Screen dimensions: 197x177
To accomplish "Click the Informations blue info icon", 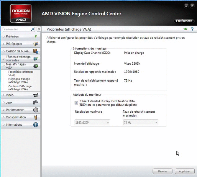I will pyautogui.click(x=36, y=124).
